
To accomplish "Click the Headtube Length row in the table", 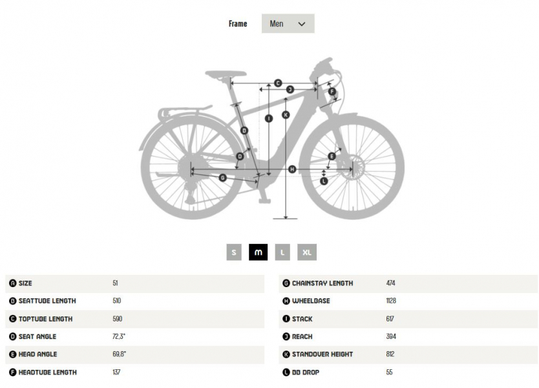I will (48, 372).
